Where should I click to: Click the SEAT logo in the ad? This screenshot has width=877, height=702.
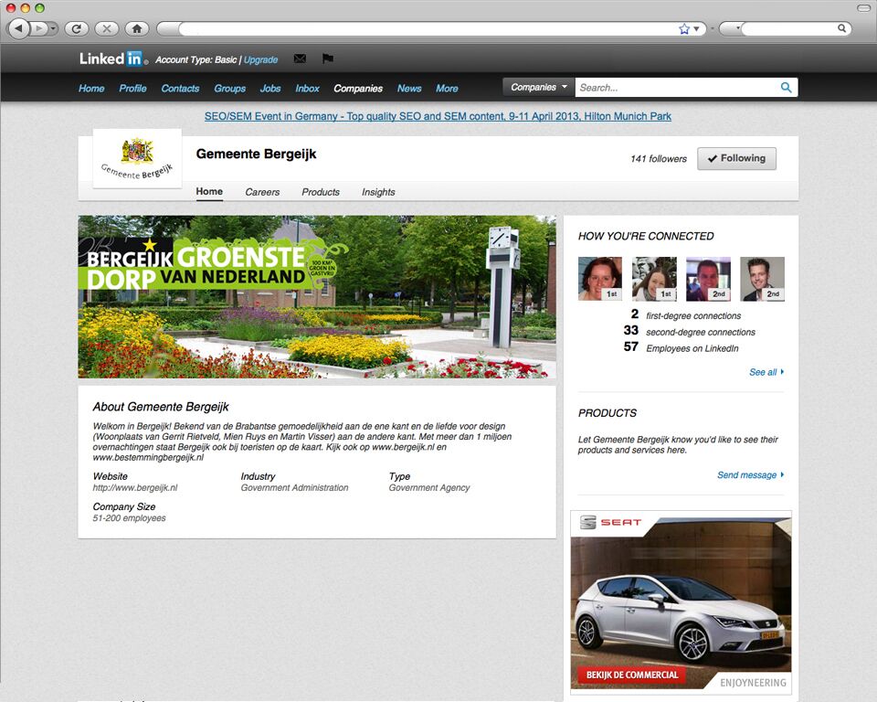coord(610,522)
